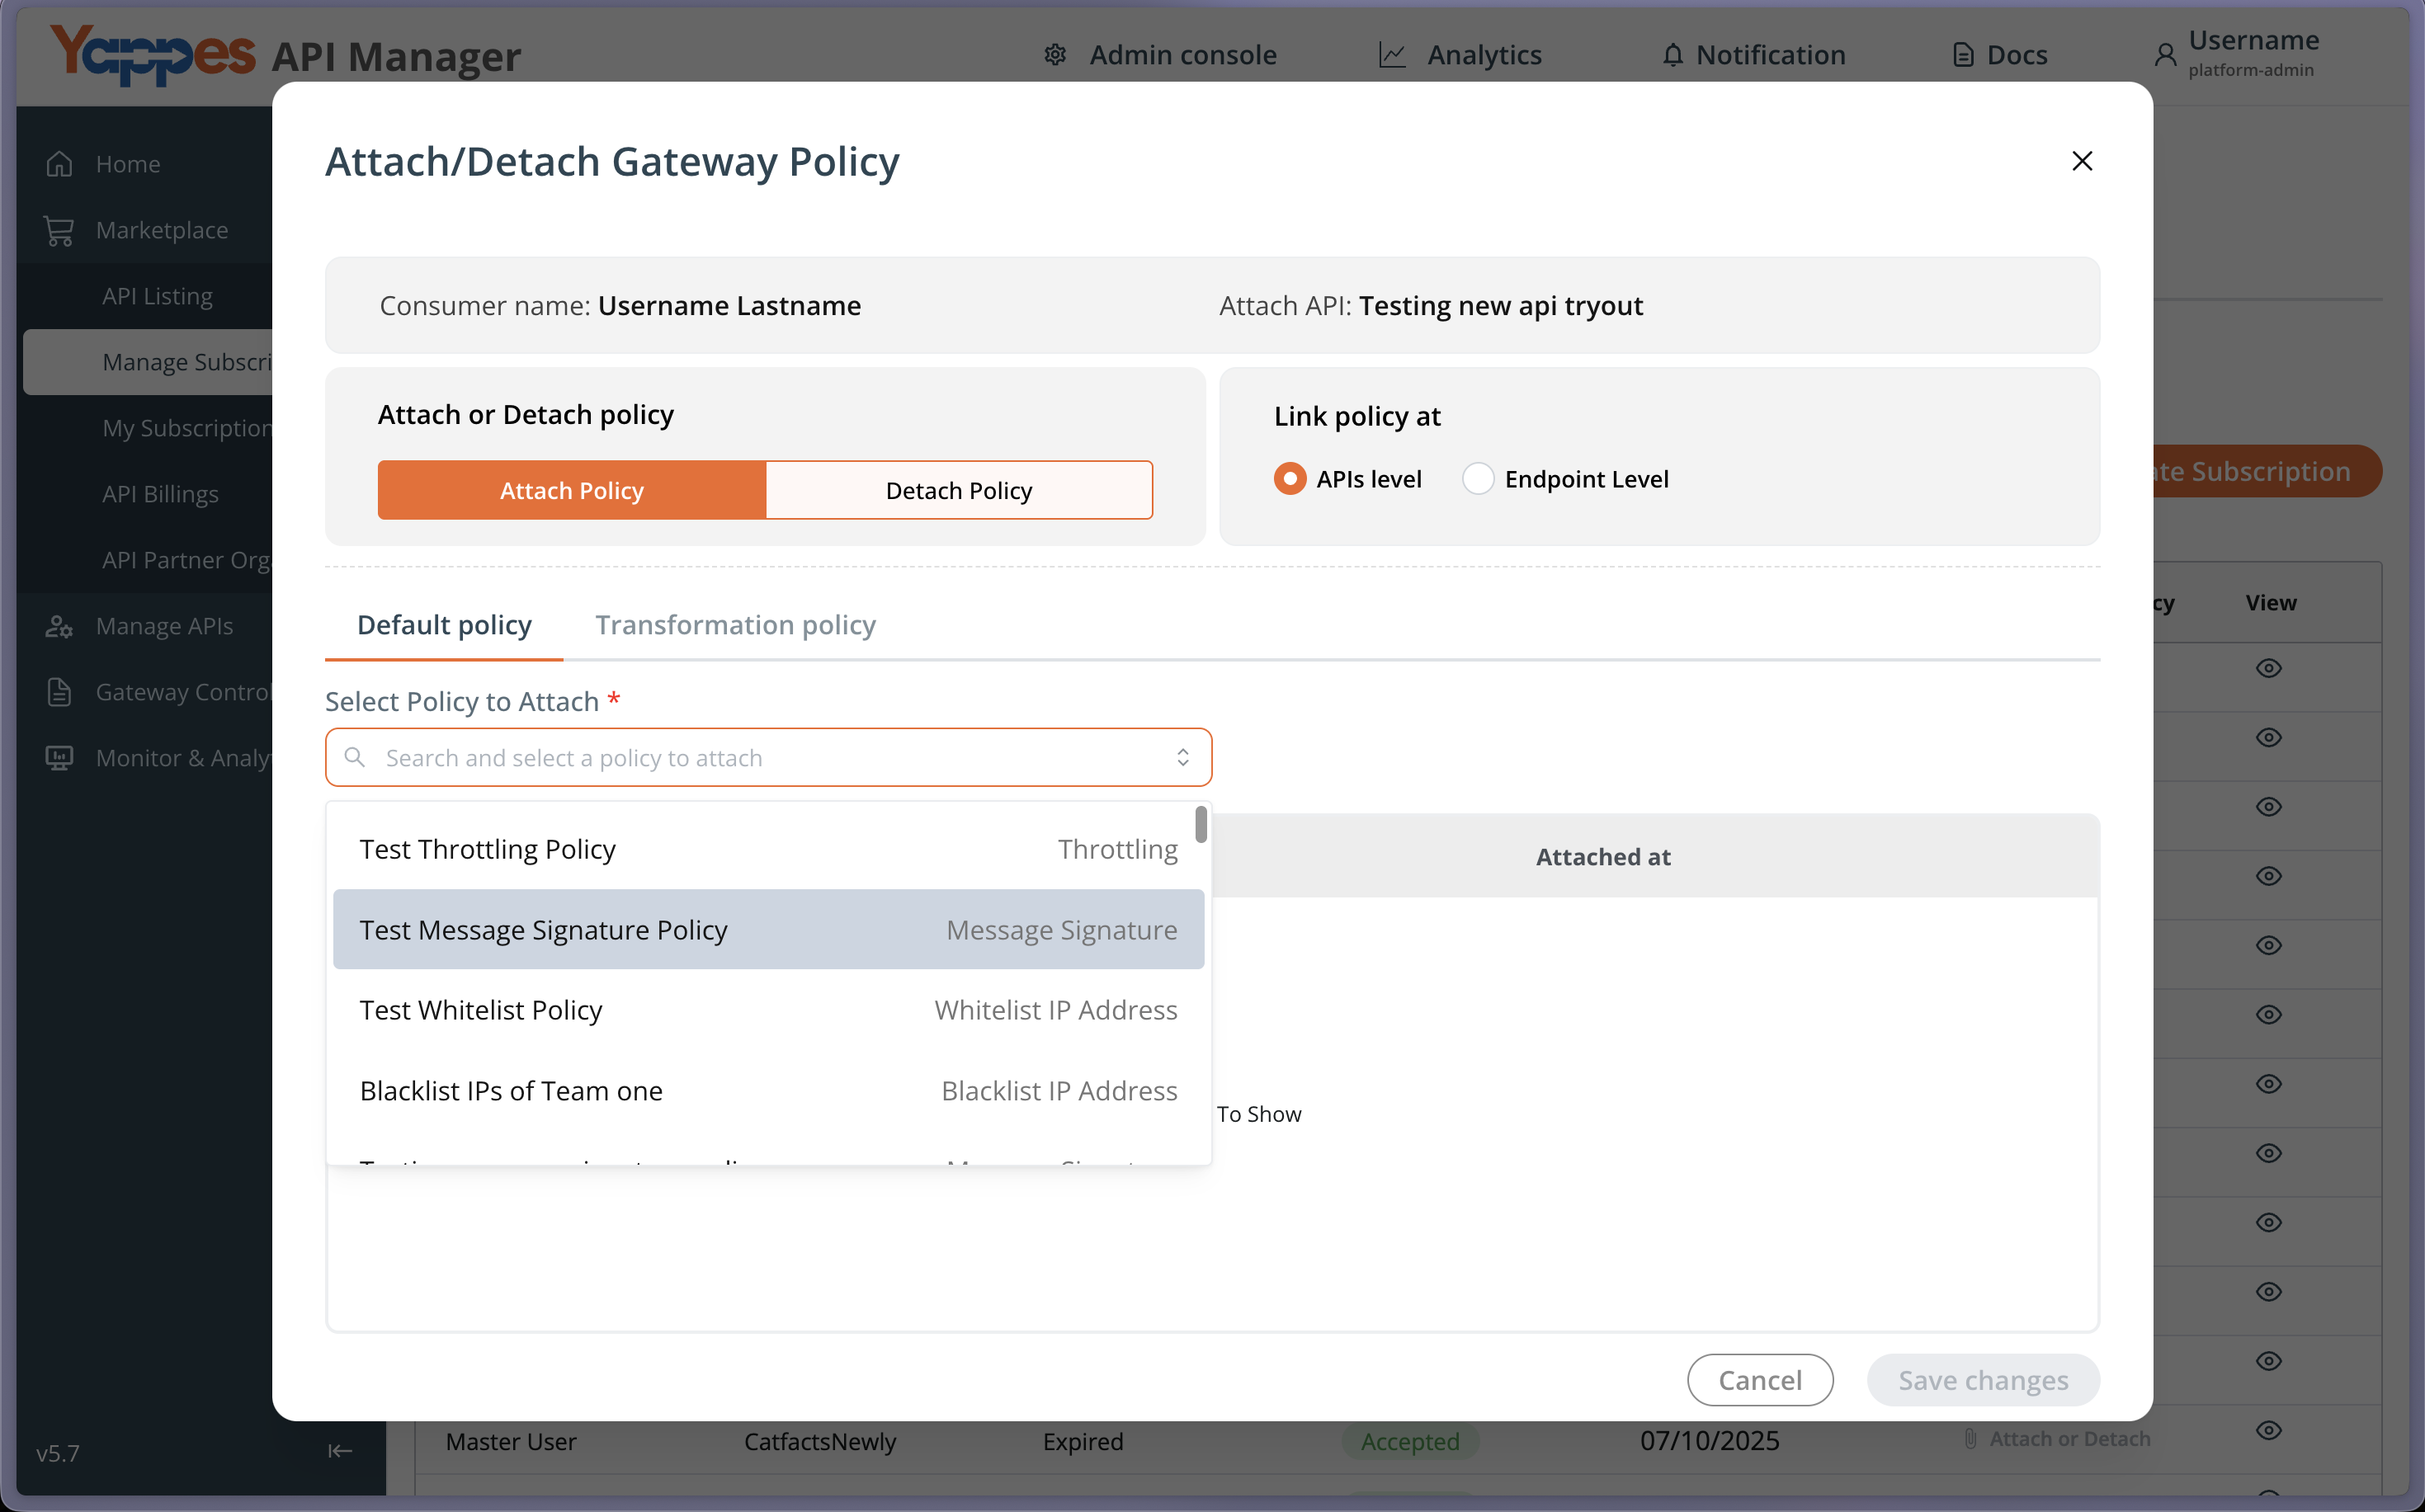Click the eye icon in fifth table row

(x=2269, y=945)
